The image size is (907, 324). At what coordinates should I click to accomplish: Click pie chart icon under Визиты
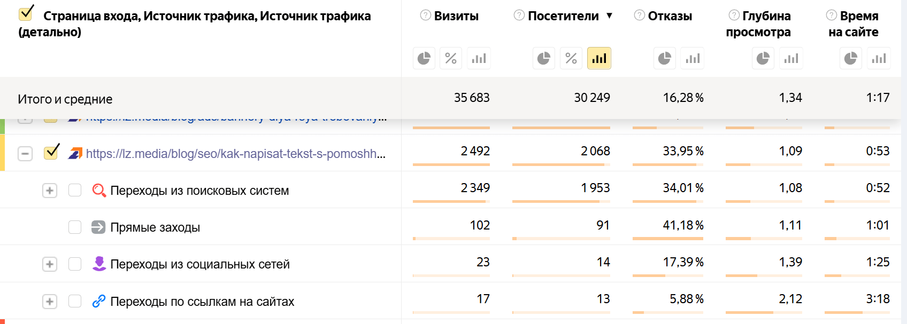point(424,58)
